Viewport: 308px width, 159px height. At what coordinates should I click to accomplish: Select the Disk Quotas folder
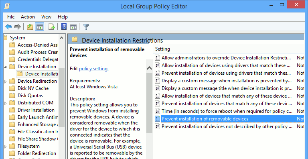(30, 96)
